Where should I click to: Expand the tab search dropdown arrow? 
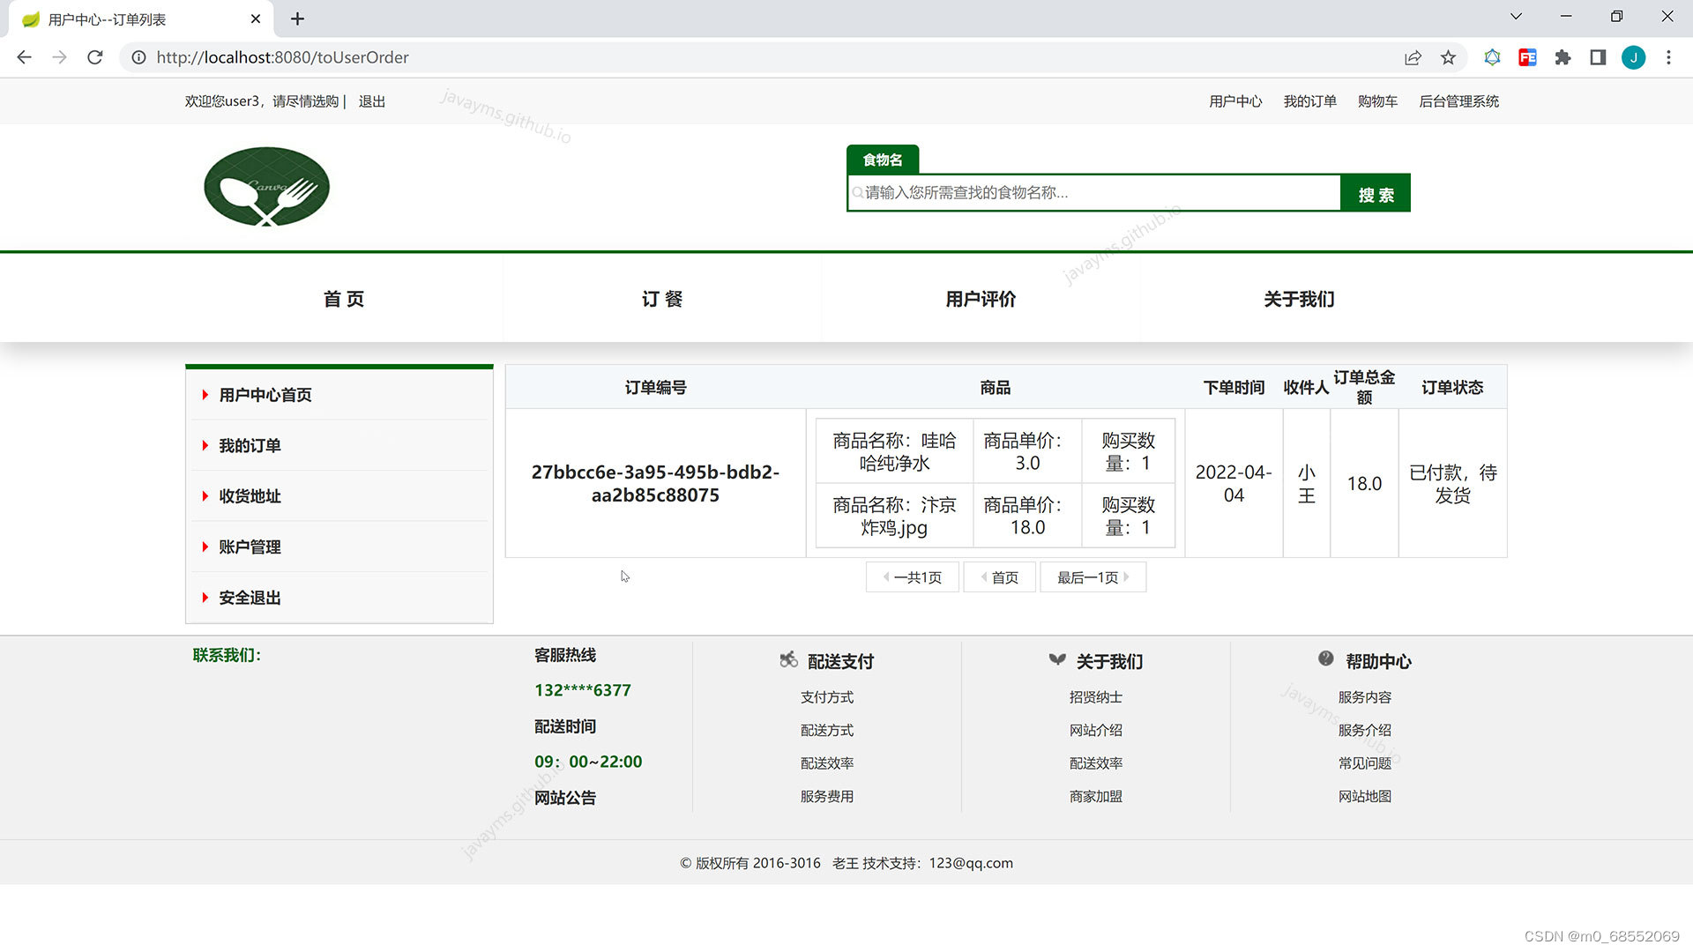[1516, 16]
